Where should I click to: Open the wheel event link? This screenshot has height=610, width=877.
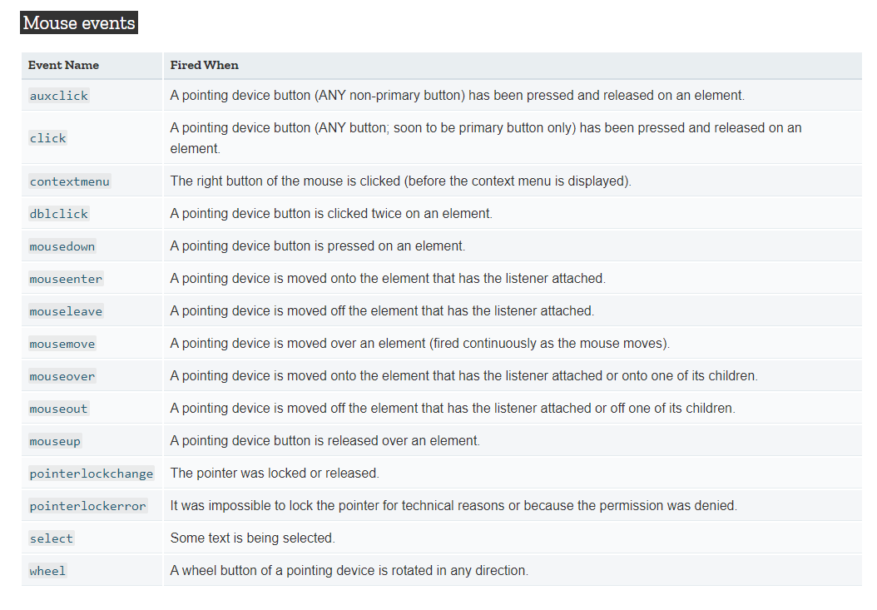coord(47,571)
